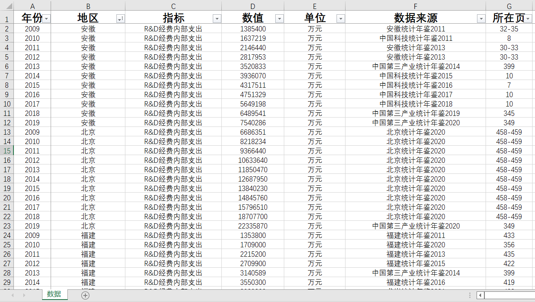Select column G header
The image size is (535, 302).
509,6
